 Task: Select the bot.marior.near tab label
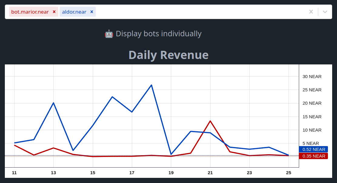point(30,12)
